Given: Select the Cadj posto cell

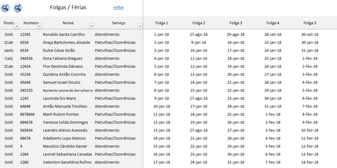Looking at the screenshot, I should coord(9,59).
